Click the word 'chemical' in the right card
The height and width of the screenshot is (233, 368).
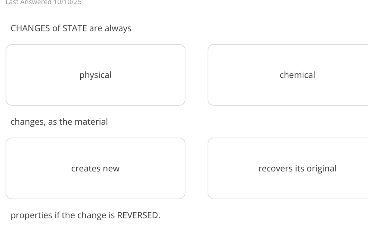(297, 75)
